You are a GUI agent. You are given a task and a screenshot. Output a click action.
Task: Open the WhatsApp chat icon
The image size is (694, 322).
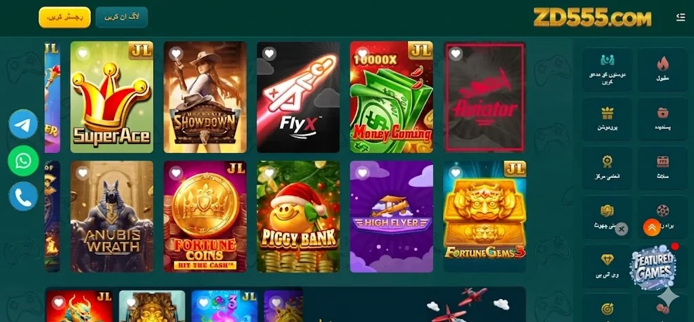(x=23, y=160)
